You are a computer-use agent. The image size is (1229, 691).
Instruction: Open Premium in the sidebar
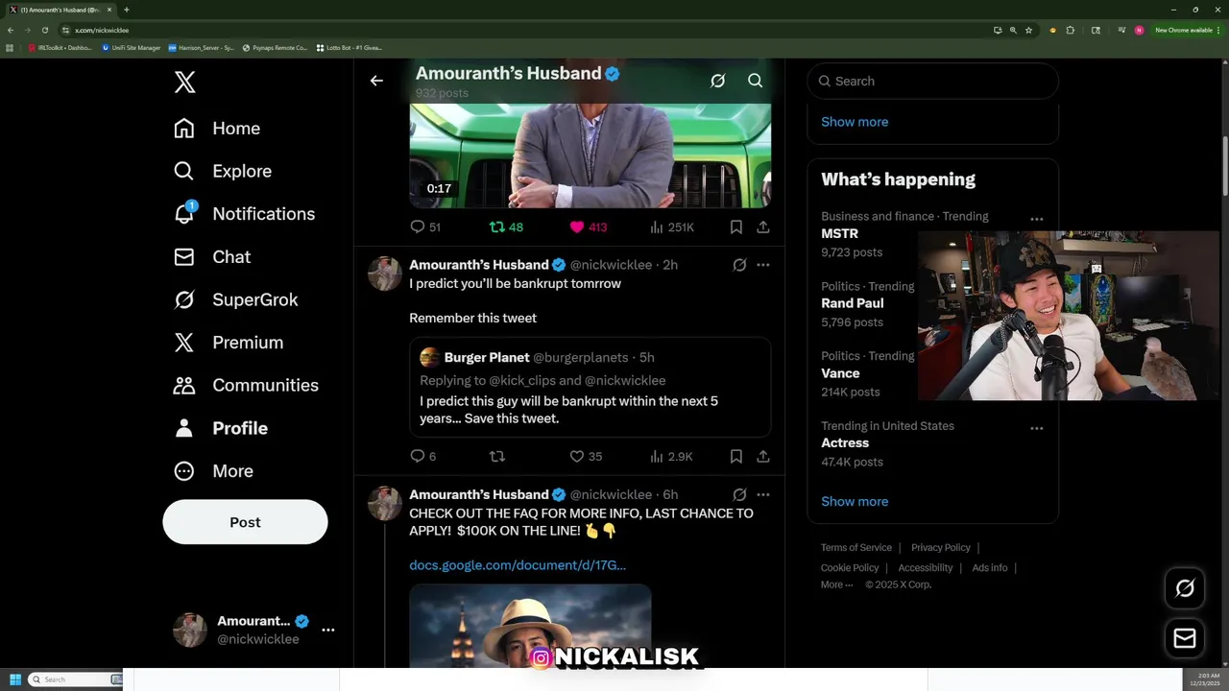click(x=229, y=343)
